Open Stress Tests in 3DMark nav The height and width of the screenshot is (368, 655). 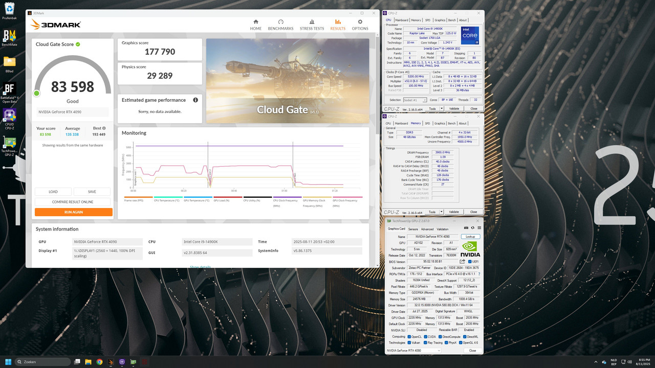point(312,25)
